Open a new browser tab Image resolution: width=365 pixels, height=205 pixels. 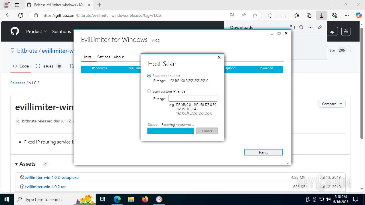click(x=99, y=5)
